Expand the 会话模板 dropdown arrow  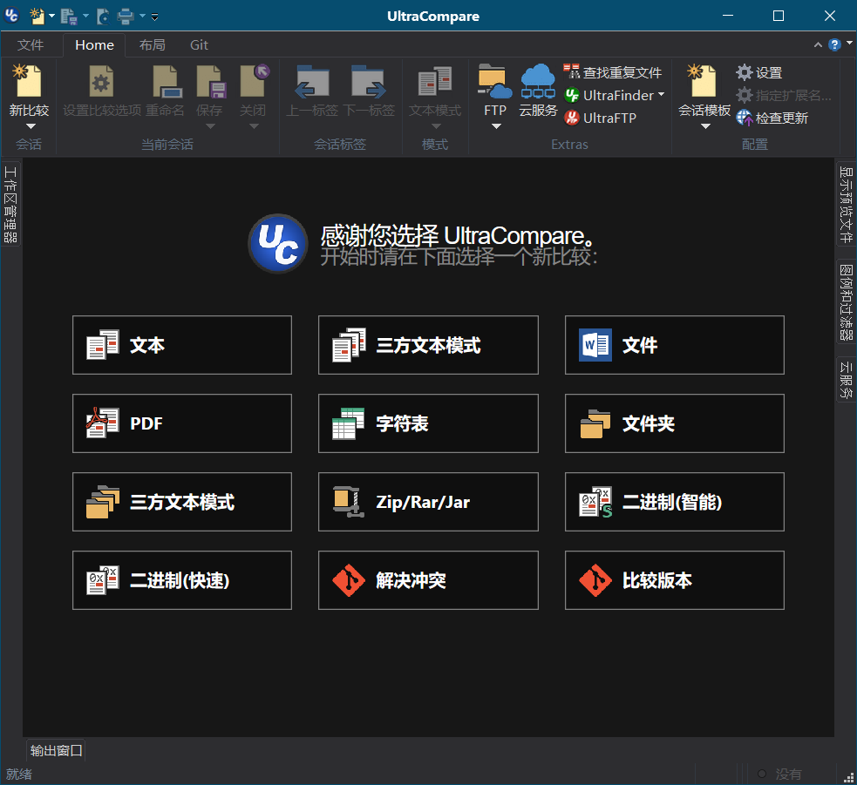coord(705,126)
